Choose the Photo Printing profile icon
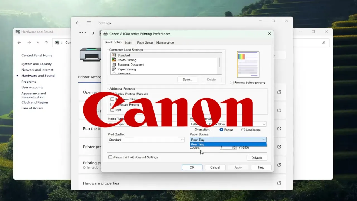Screen dimensions: 357x201 (x=114, y=60)
